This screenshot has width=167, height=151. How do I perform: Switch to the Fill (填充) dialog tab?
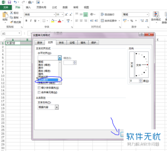click(x=83, y=43)
